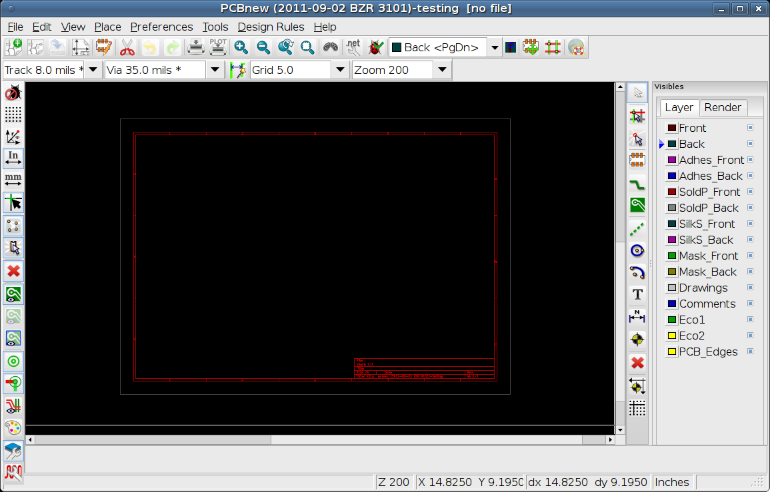The image size is (770, 492).
Task: Select the Eco1 layer name
Action: (x=691, y=320)
